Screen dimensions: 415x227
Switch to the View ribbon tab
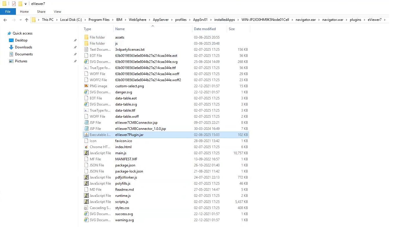pyautogui.click(x=57, y=12)
